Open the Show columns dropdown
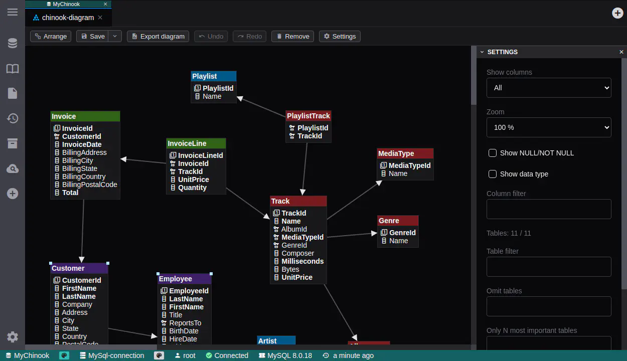This screenshot has height=361, width=627. click(549, 88)
